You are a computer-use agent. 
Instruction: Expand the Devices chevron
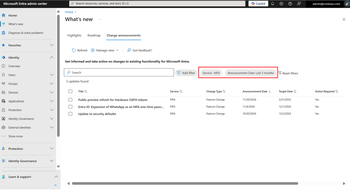pos(52,92)
